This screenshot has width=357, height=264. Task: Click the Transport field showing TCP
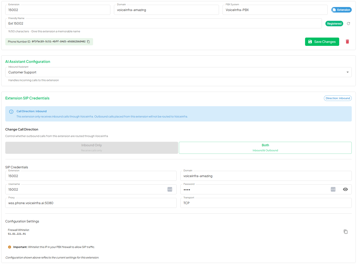pyautogui.click(x=266, y=203)
